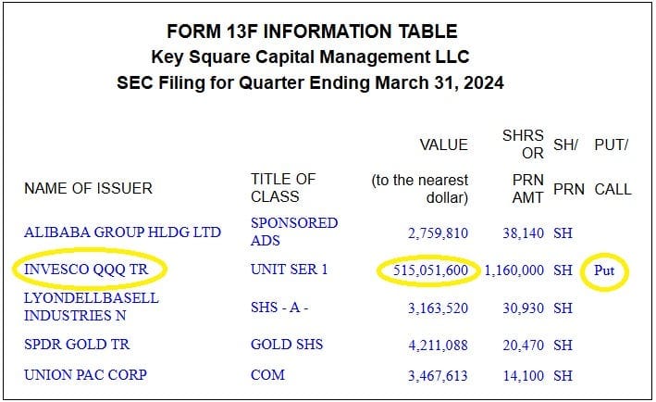
Task: Click the PUT/ CALL column header
Action: click(613, 167)
